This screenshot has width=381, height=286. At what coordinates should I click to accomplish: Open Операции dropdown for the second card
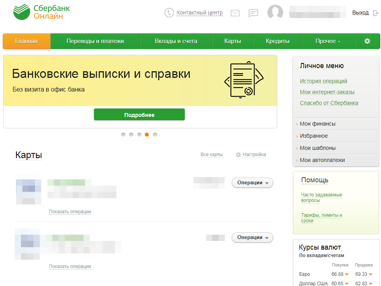click(x=252, y=237)
